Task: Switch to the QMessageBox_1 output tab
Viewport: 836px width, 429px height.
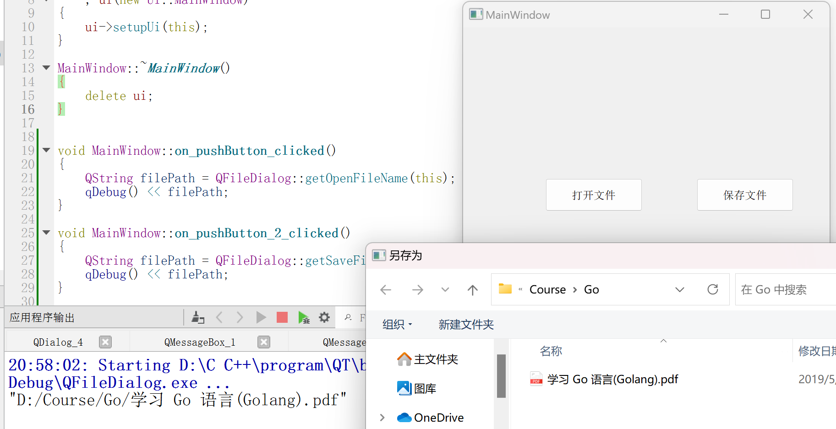Action: tap(200, 342)
